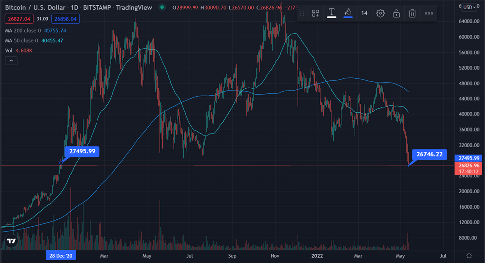Open the templates grid icon in toolbar
The width and height of the screenshot is (485, 263).
coord(315,13)
